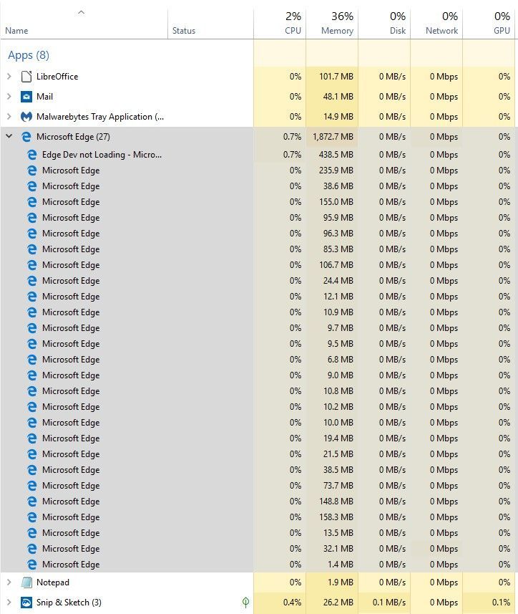Viewport: 518px width, 614px height.
Task: Click the 85.3 MB memory cell
Action: tap(332, 249)
